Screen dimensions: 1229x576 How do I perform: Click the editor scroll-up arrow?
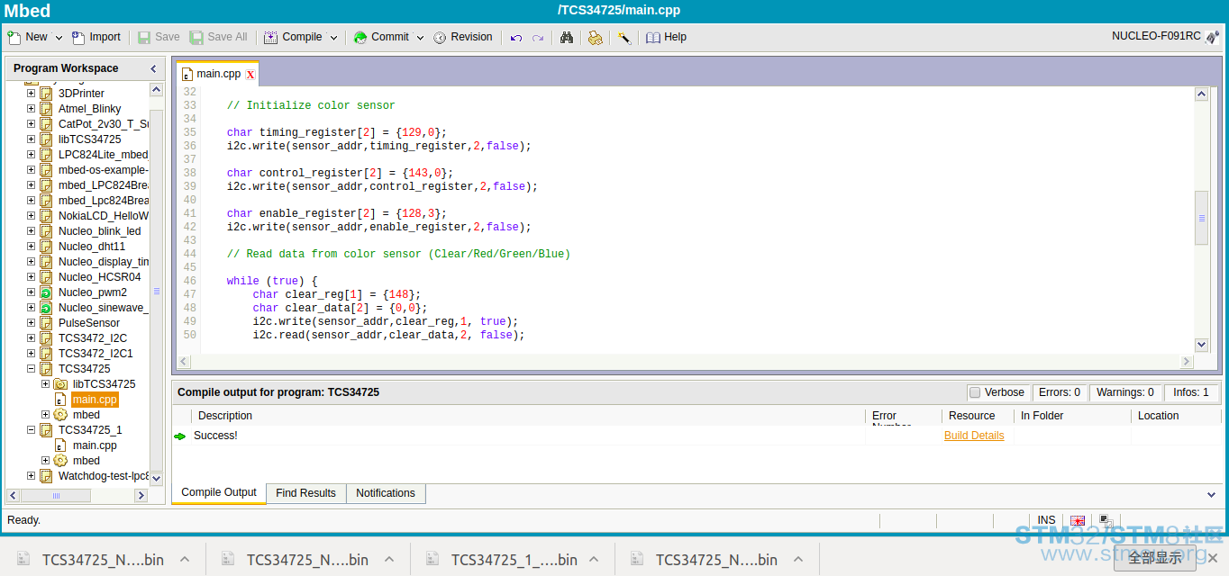click(1201, 94)
